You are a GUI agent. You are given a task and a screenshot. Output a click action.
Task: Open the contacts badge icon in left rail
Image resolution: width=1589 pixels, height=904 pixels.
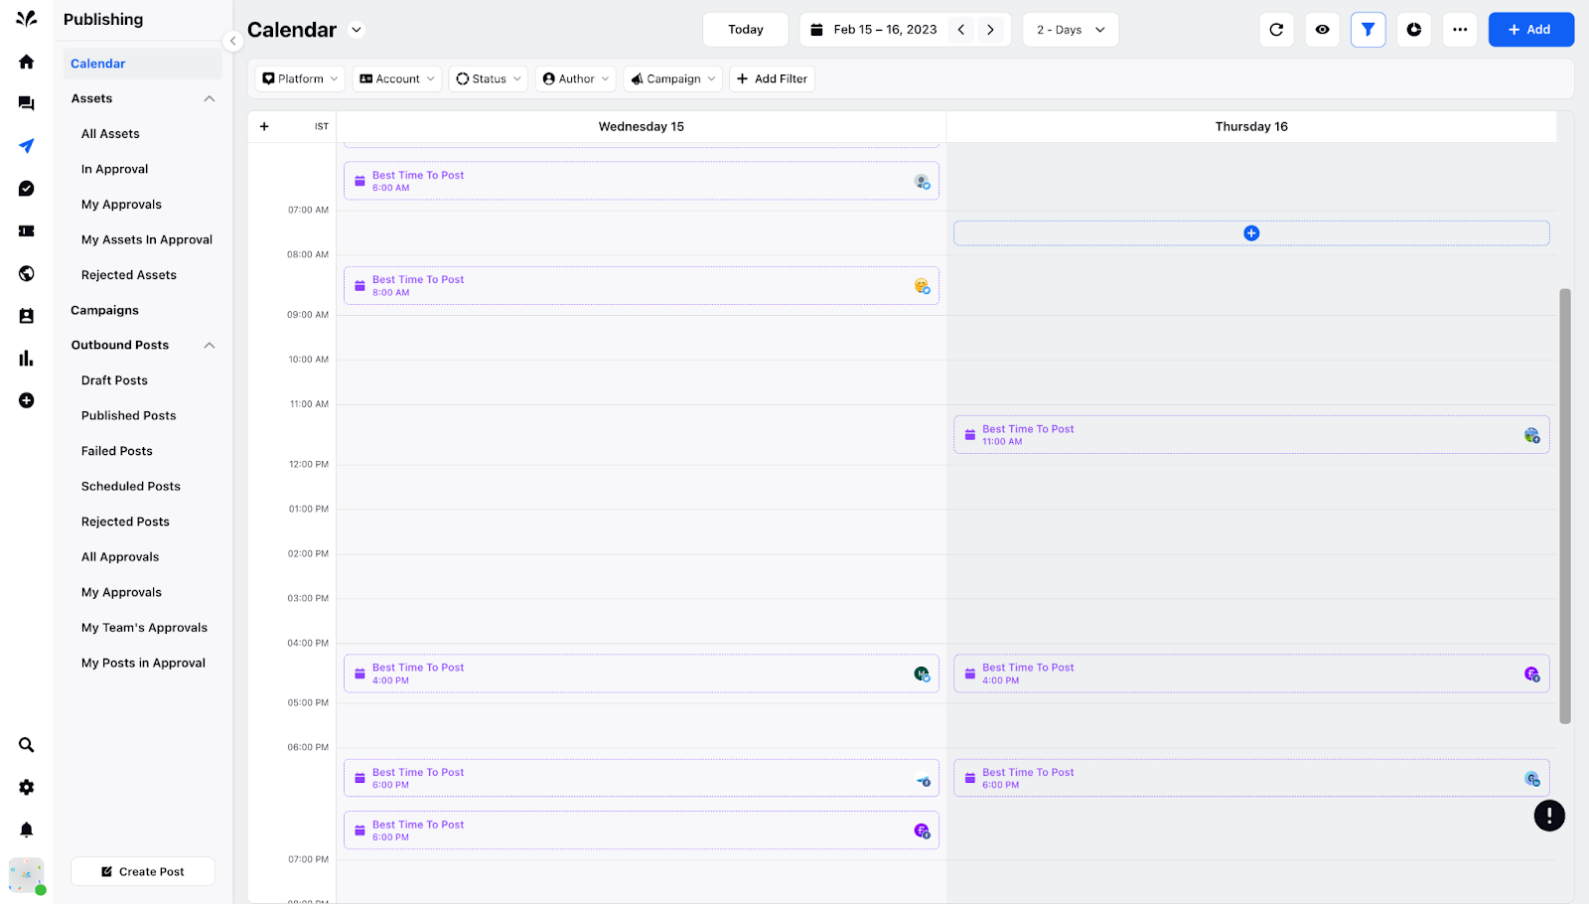[27, 316]
